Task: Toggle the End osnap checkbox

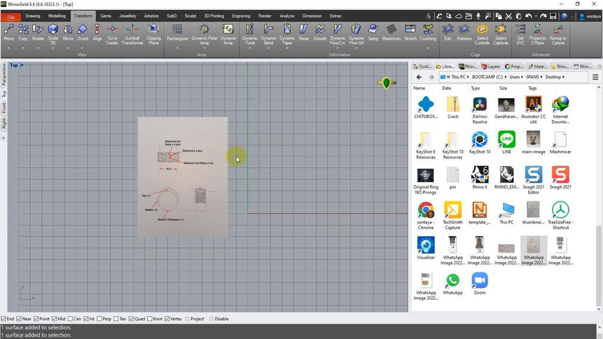Action: 4,319
